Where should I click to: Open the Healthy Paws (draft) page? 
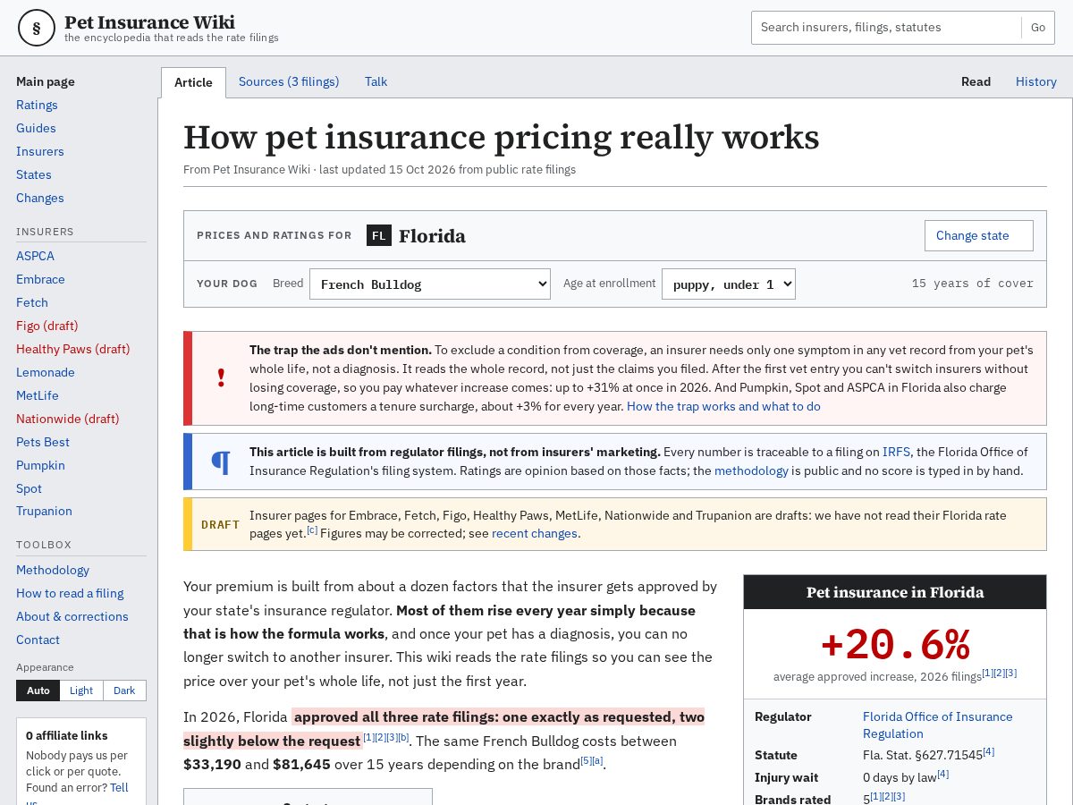click(73, 349)
